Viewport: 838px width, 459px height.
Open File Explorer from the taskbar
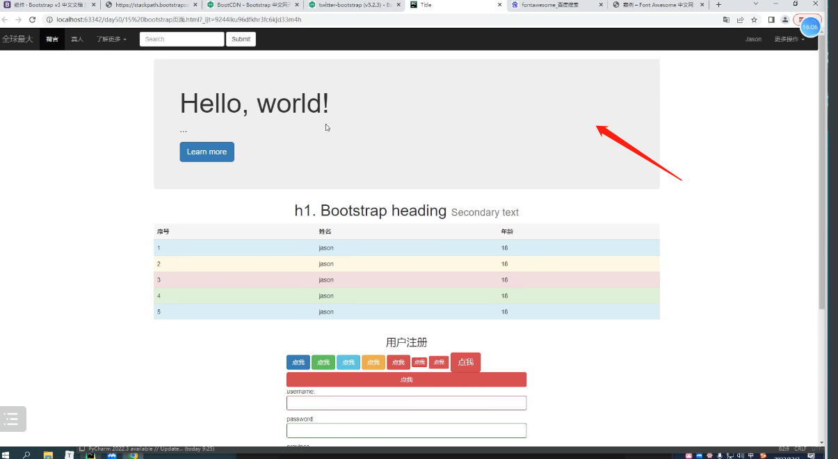48,456
